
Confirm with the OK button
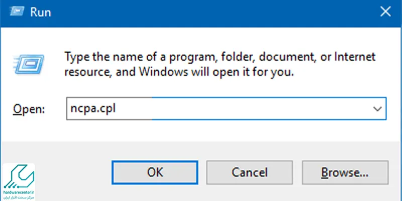[155, 172]
